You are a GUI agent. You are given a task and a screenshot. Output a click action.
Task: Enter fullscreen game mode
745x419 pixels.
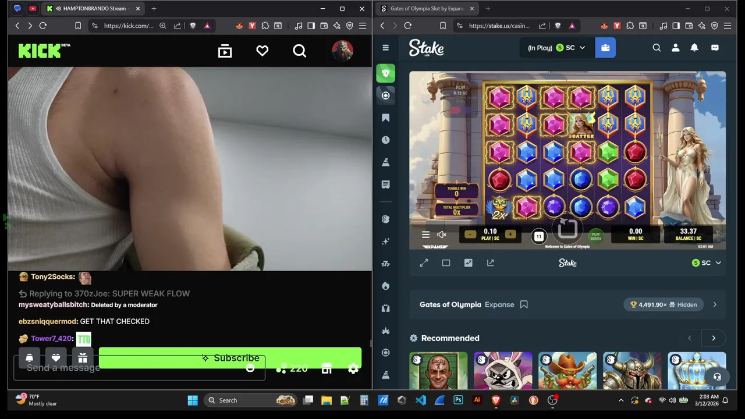(424, 263)
